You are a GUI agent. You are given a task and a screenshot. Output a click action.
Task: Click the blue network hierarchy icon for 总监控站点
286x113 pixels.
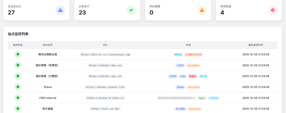tap(60, 10)
